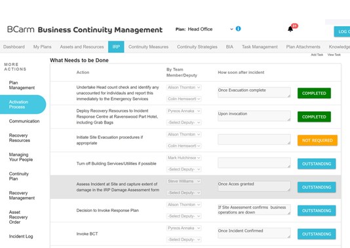Click the Decision to Invoke Response Plan text

(x=107, y=210)
